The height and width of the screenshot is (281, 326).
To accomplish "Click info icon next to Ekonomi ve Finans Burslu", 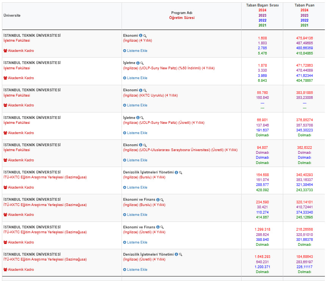I will coord(158,200).
